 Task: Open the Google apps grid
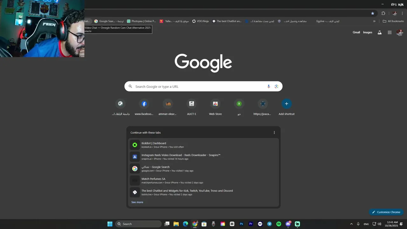(x=390, y=32)
